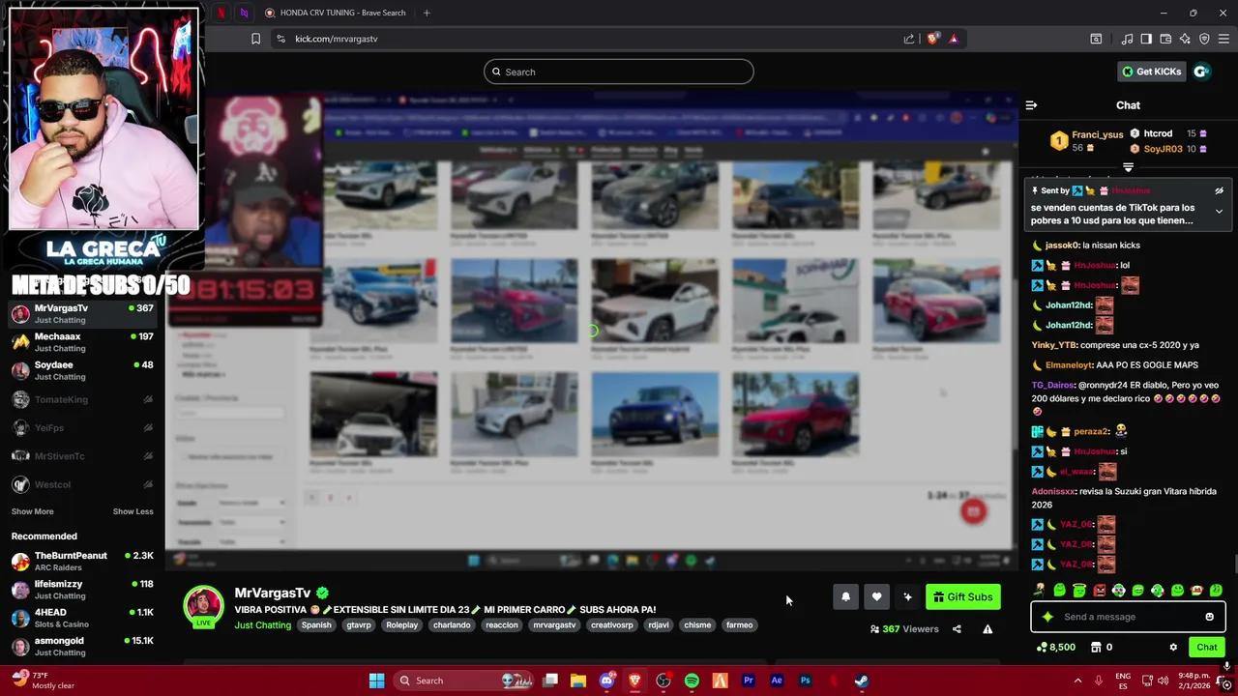Open File Explorer from taskbar
This screenshot has width=1238, height=696.
click(578, 681)
